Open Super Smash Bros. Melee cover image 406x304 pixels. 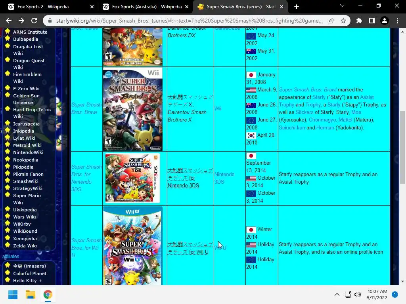(132, 47)
